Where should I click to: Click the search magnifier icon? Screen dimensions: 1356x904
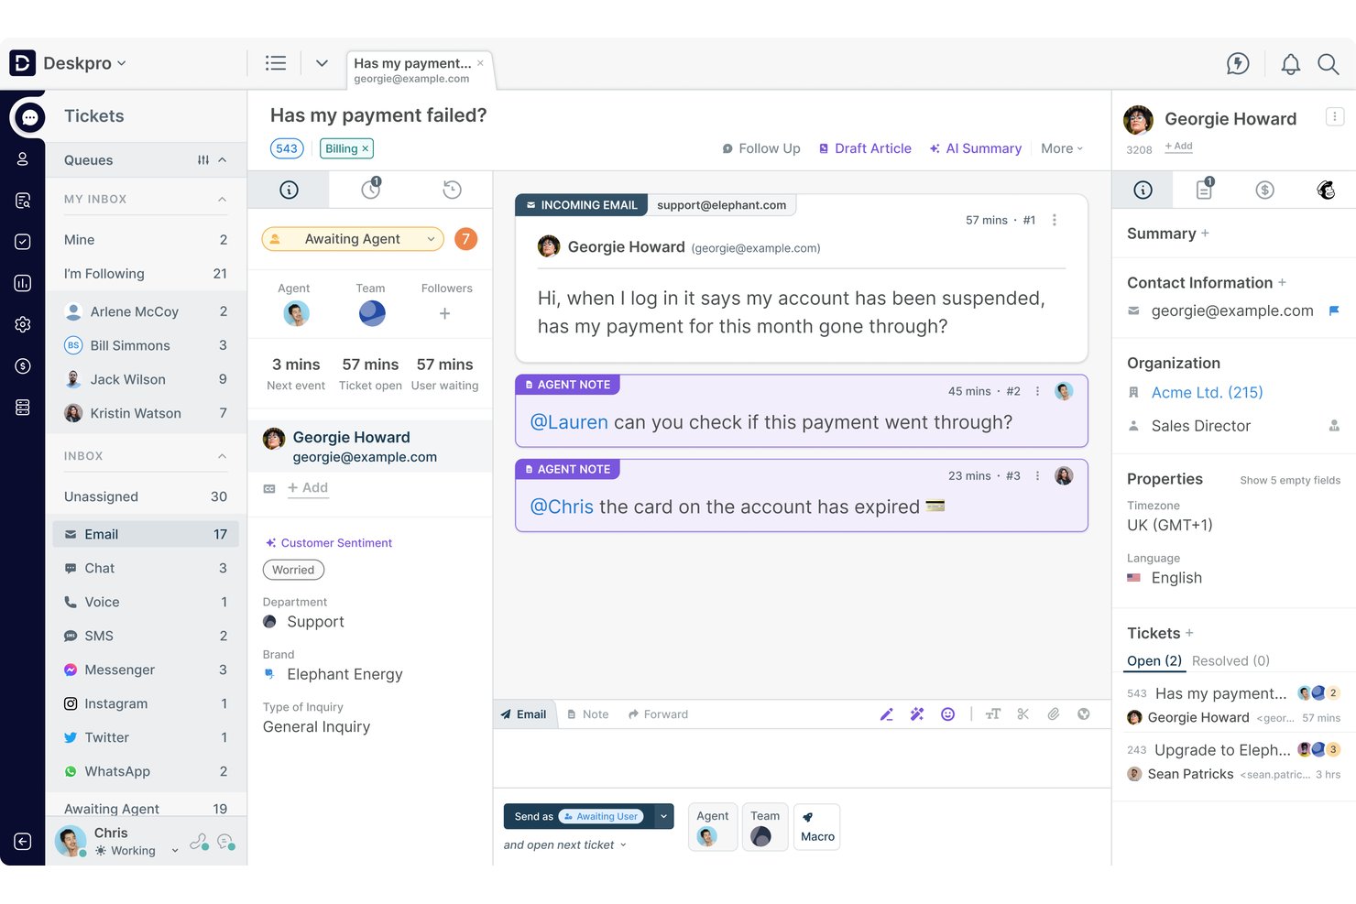click(1328, 64)
